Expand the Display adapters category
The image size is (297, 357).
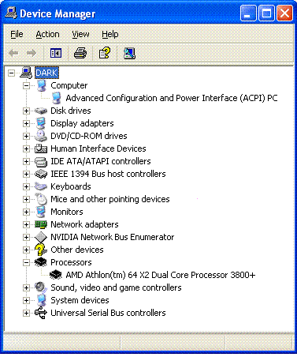[26, 123]
